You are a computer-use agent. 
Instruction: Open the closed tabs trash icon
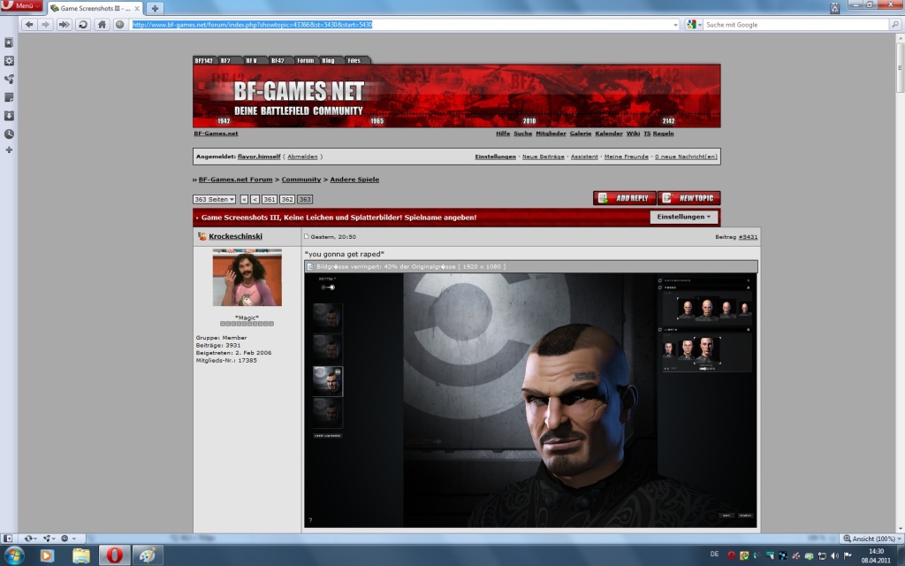pos(834,8)
